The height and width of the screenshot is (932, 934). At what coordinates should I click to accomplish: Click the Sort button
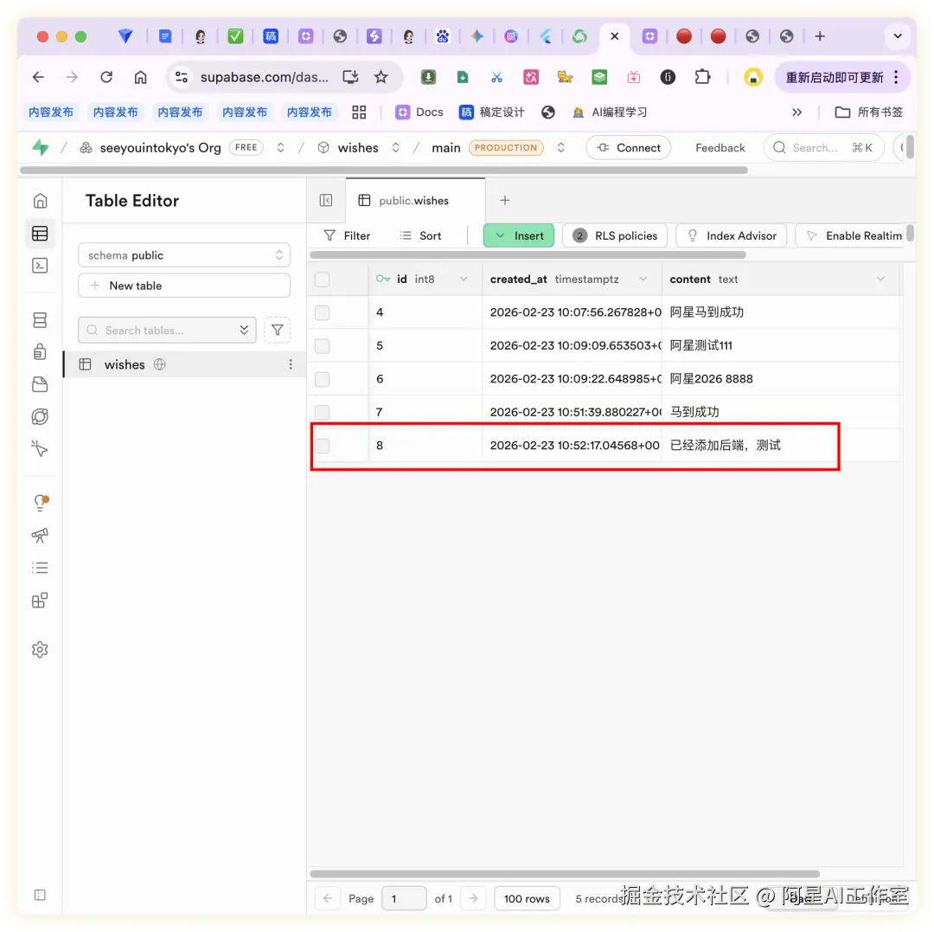click(x=420, y=236)
